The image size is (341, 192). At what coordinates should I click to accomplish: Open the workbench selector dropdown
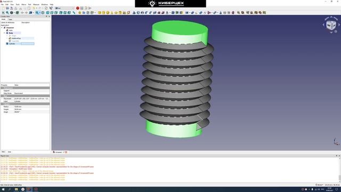(x=64, y=8)
